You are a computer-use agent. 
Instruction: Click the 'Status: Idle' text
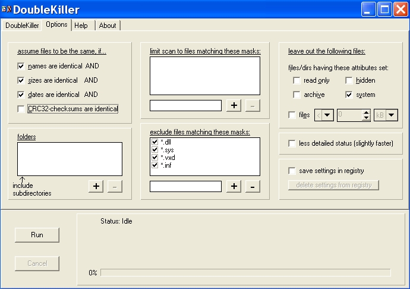point(116,221)
